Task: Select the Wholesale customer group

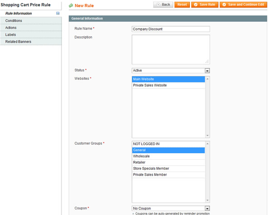Action: [x=169, y=156]
